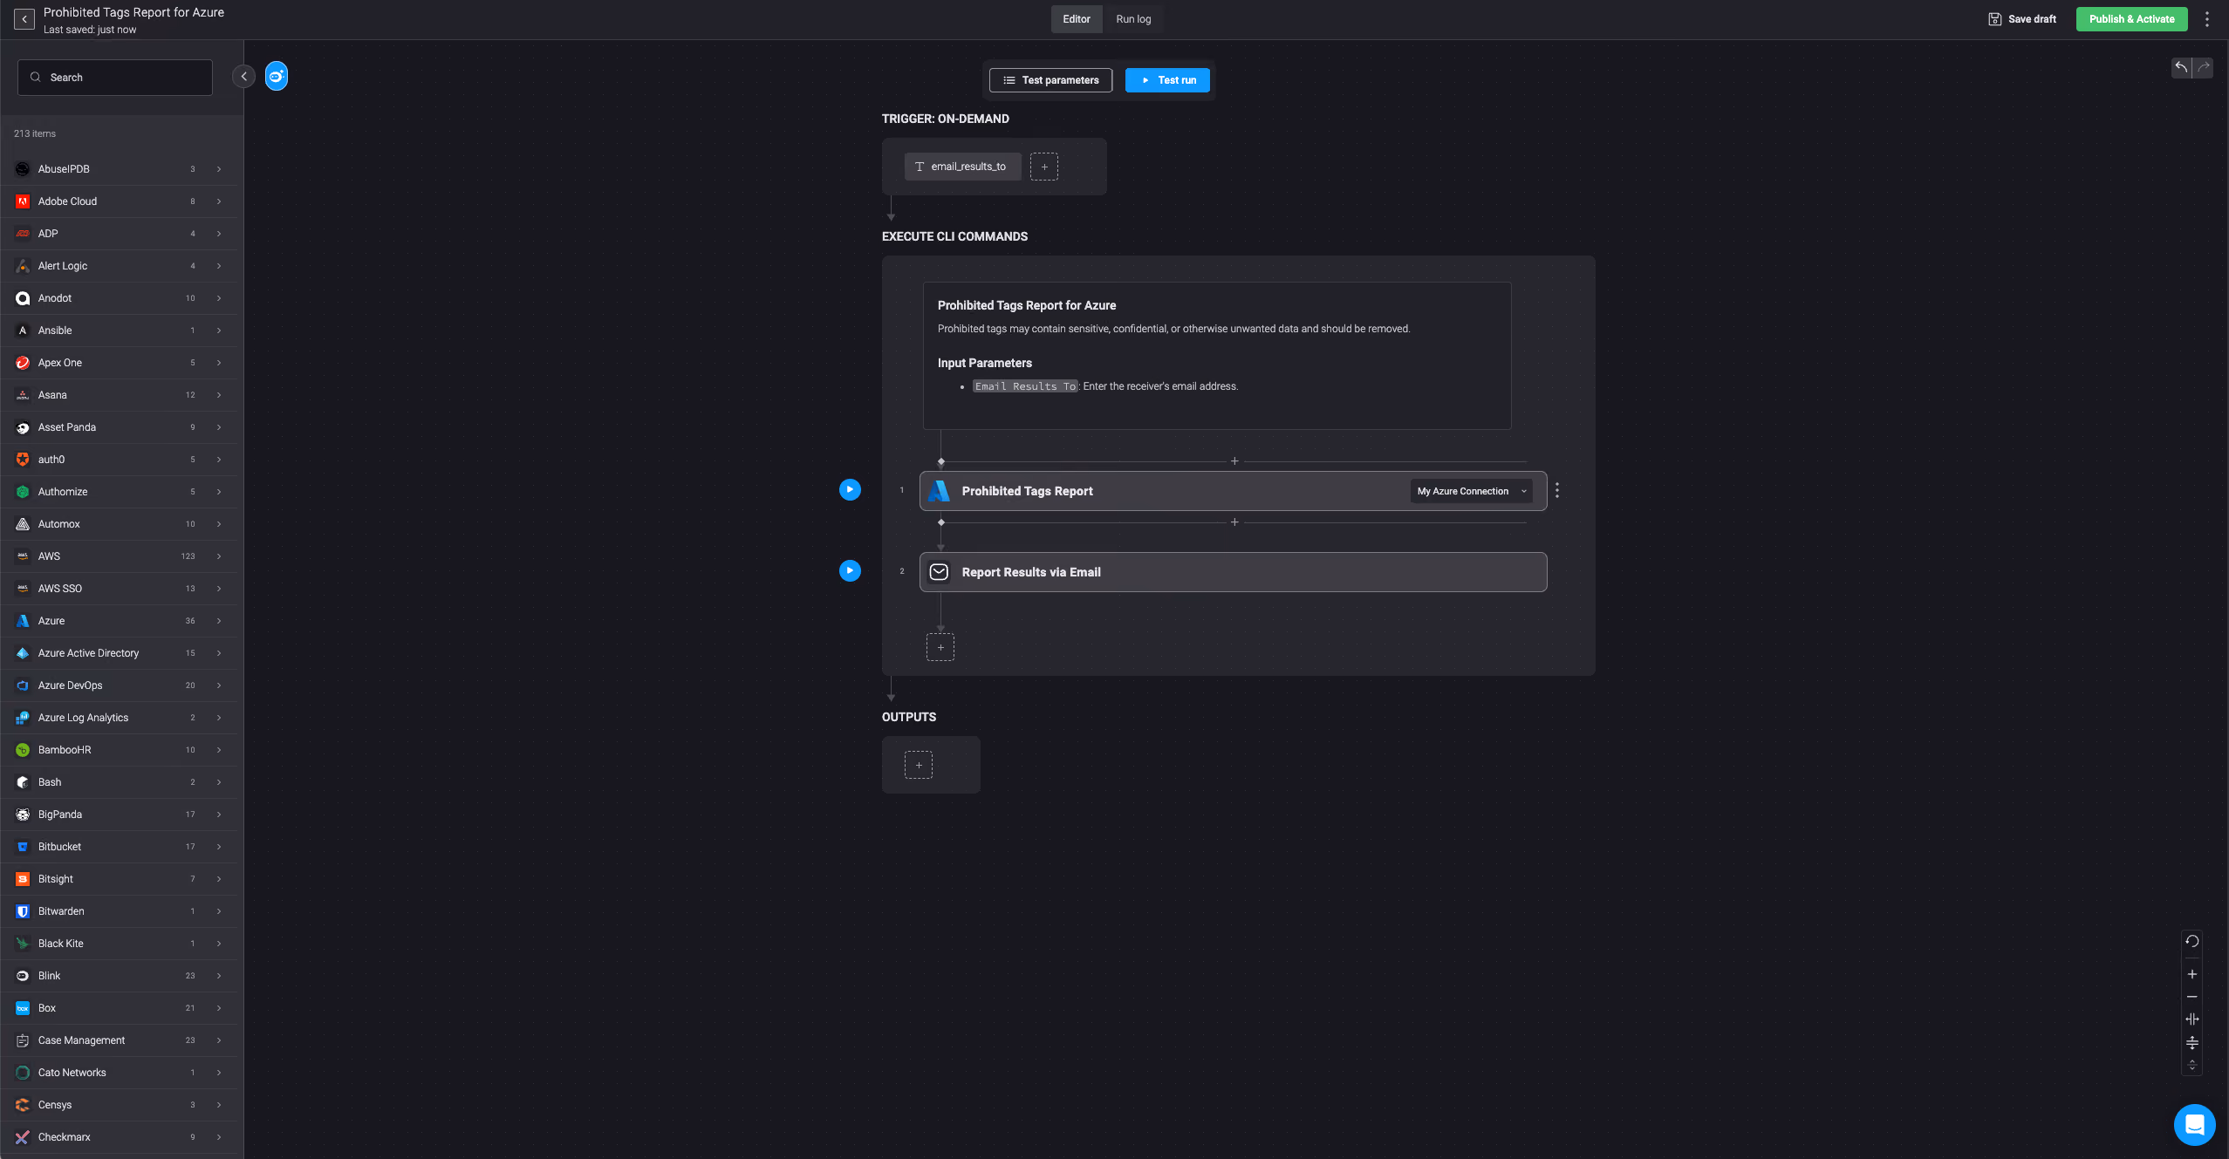The image size is (2229, 1159).
Task: Click the fit-height canvas icon
Action: tap(2192, 1042)
